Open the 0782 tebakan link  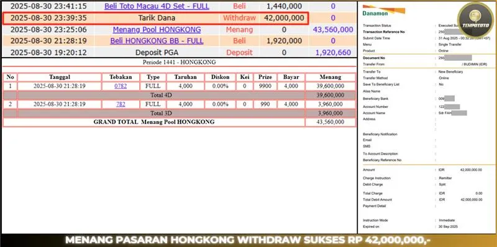pos(121,86)
